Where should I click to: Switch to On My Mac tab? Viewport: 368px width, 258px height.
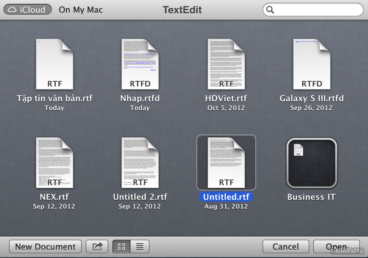click(81, 10)
